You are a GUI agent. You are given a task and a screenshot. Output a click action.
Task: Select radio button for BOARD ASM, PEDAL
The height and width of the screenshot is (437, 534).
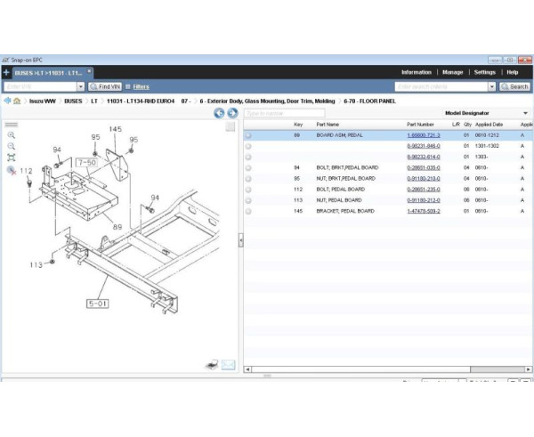(x=248, y=135)
